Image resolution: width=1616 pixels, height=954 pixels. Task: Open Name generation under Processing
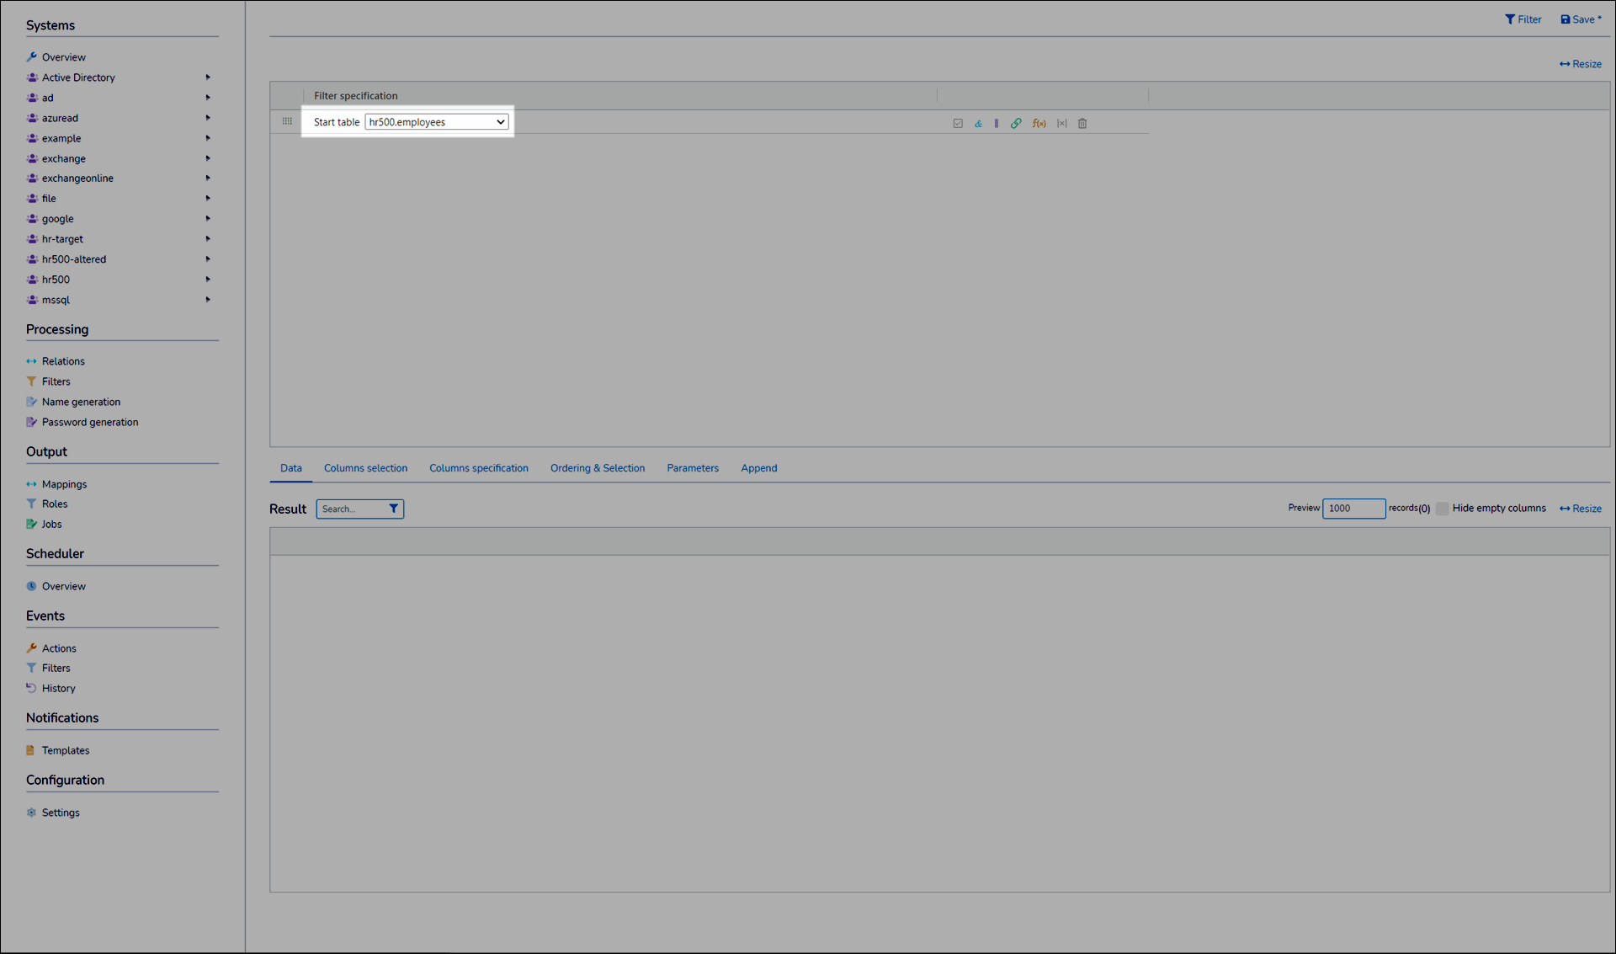point(81,402)
